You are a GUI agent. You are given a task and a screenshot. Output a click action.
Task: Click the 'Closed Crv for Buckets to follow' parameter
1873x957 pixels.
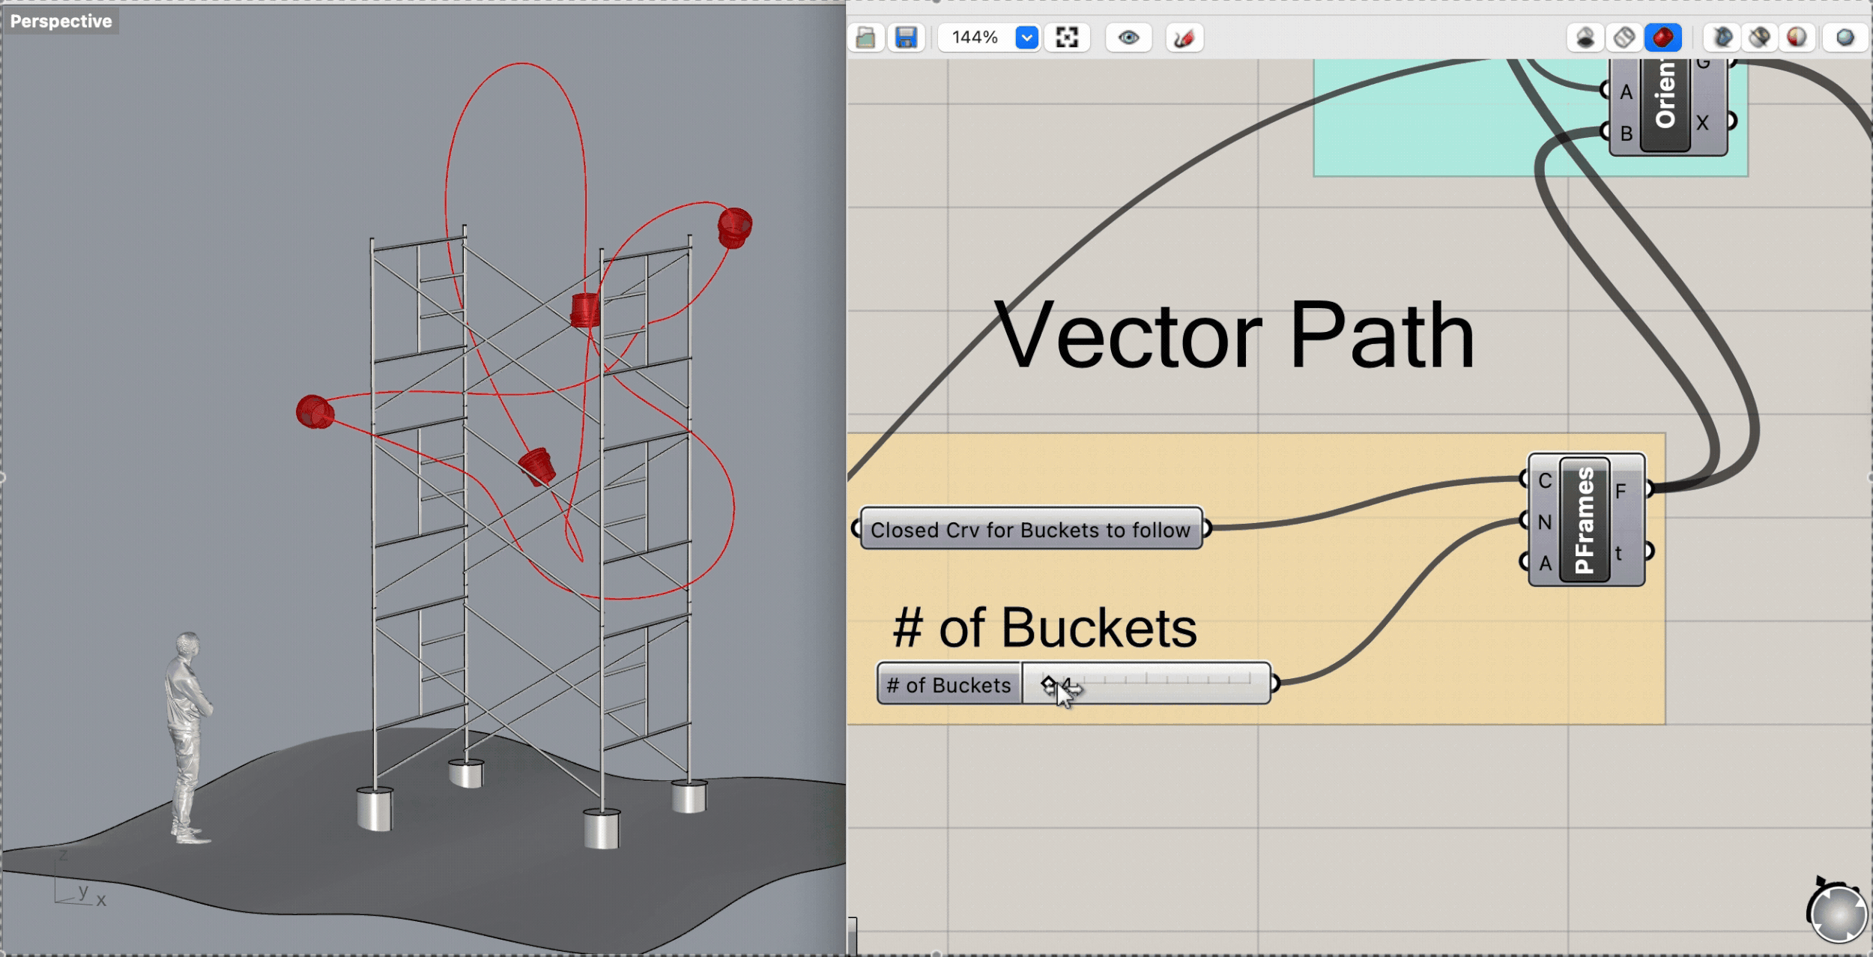click(1030, 530)
